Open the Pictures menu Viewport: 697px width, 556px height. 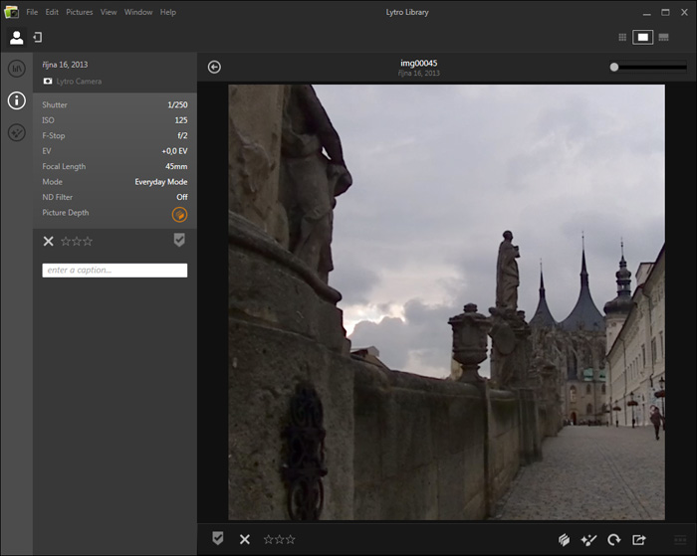[80, 12]
